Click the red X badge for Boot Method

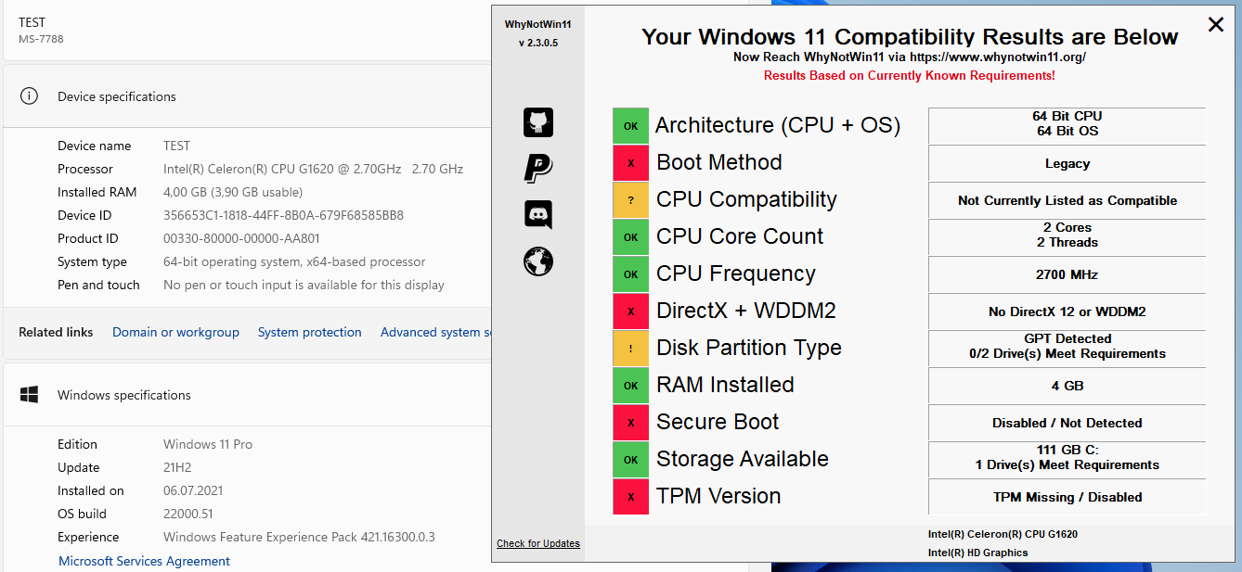coord(631,162)
